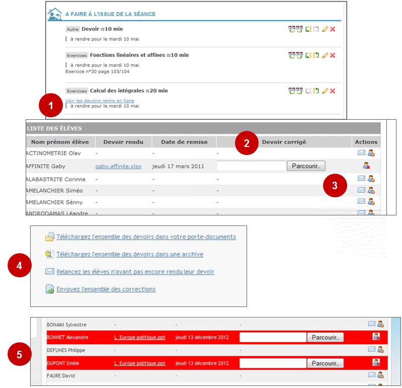Open BONNET Alexandre's L_Europe politique.ppt file
Screen dimensions: 402x388
point(139,337)
